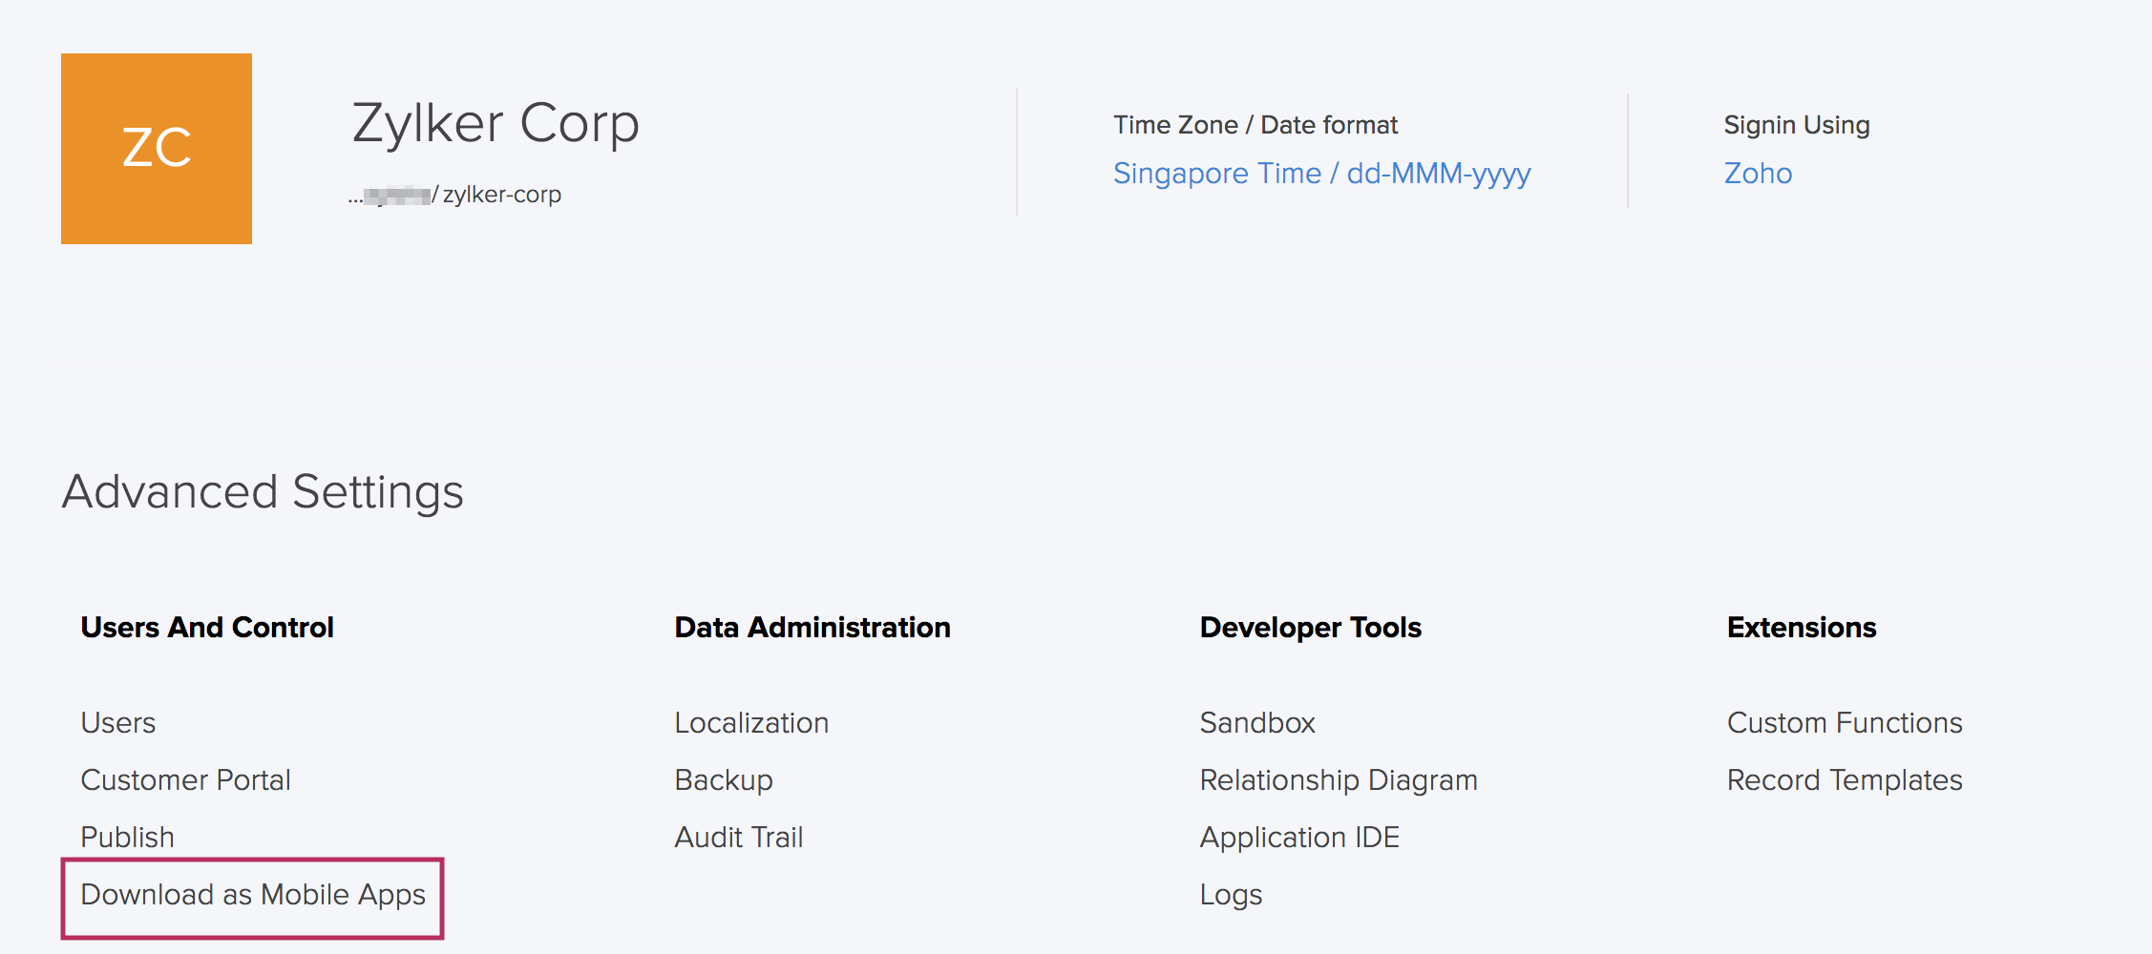
Task: Click the Advanced Settings heading
Action: [263, 492]
